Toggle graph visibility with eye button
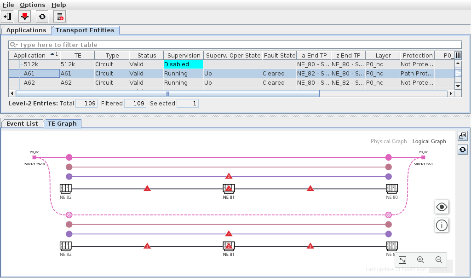Screen dimensions: 471x278 coord(442,207)
